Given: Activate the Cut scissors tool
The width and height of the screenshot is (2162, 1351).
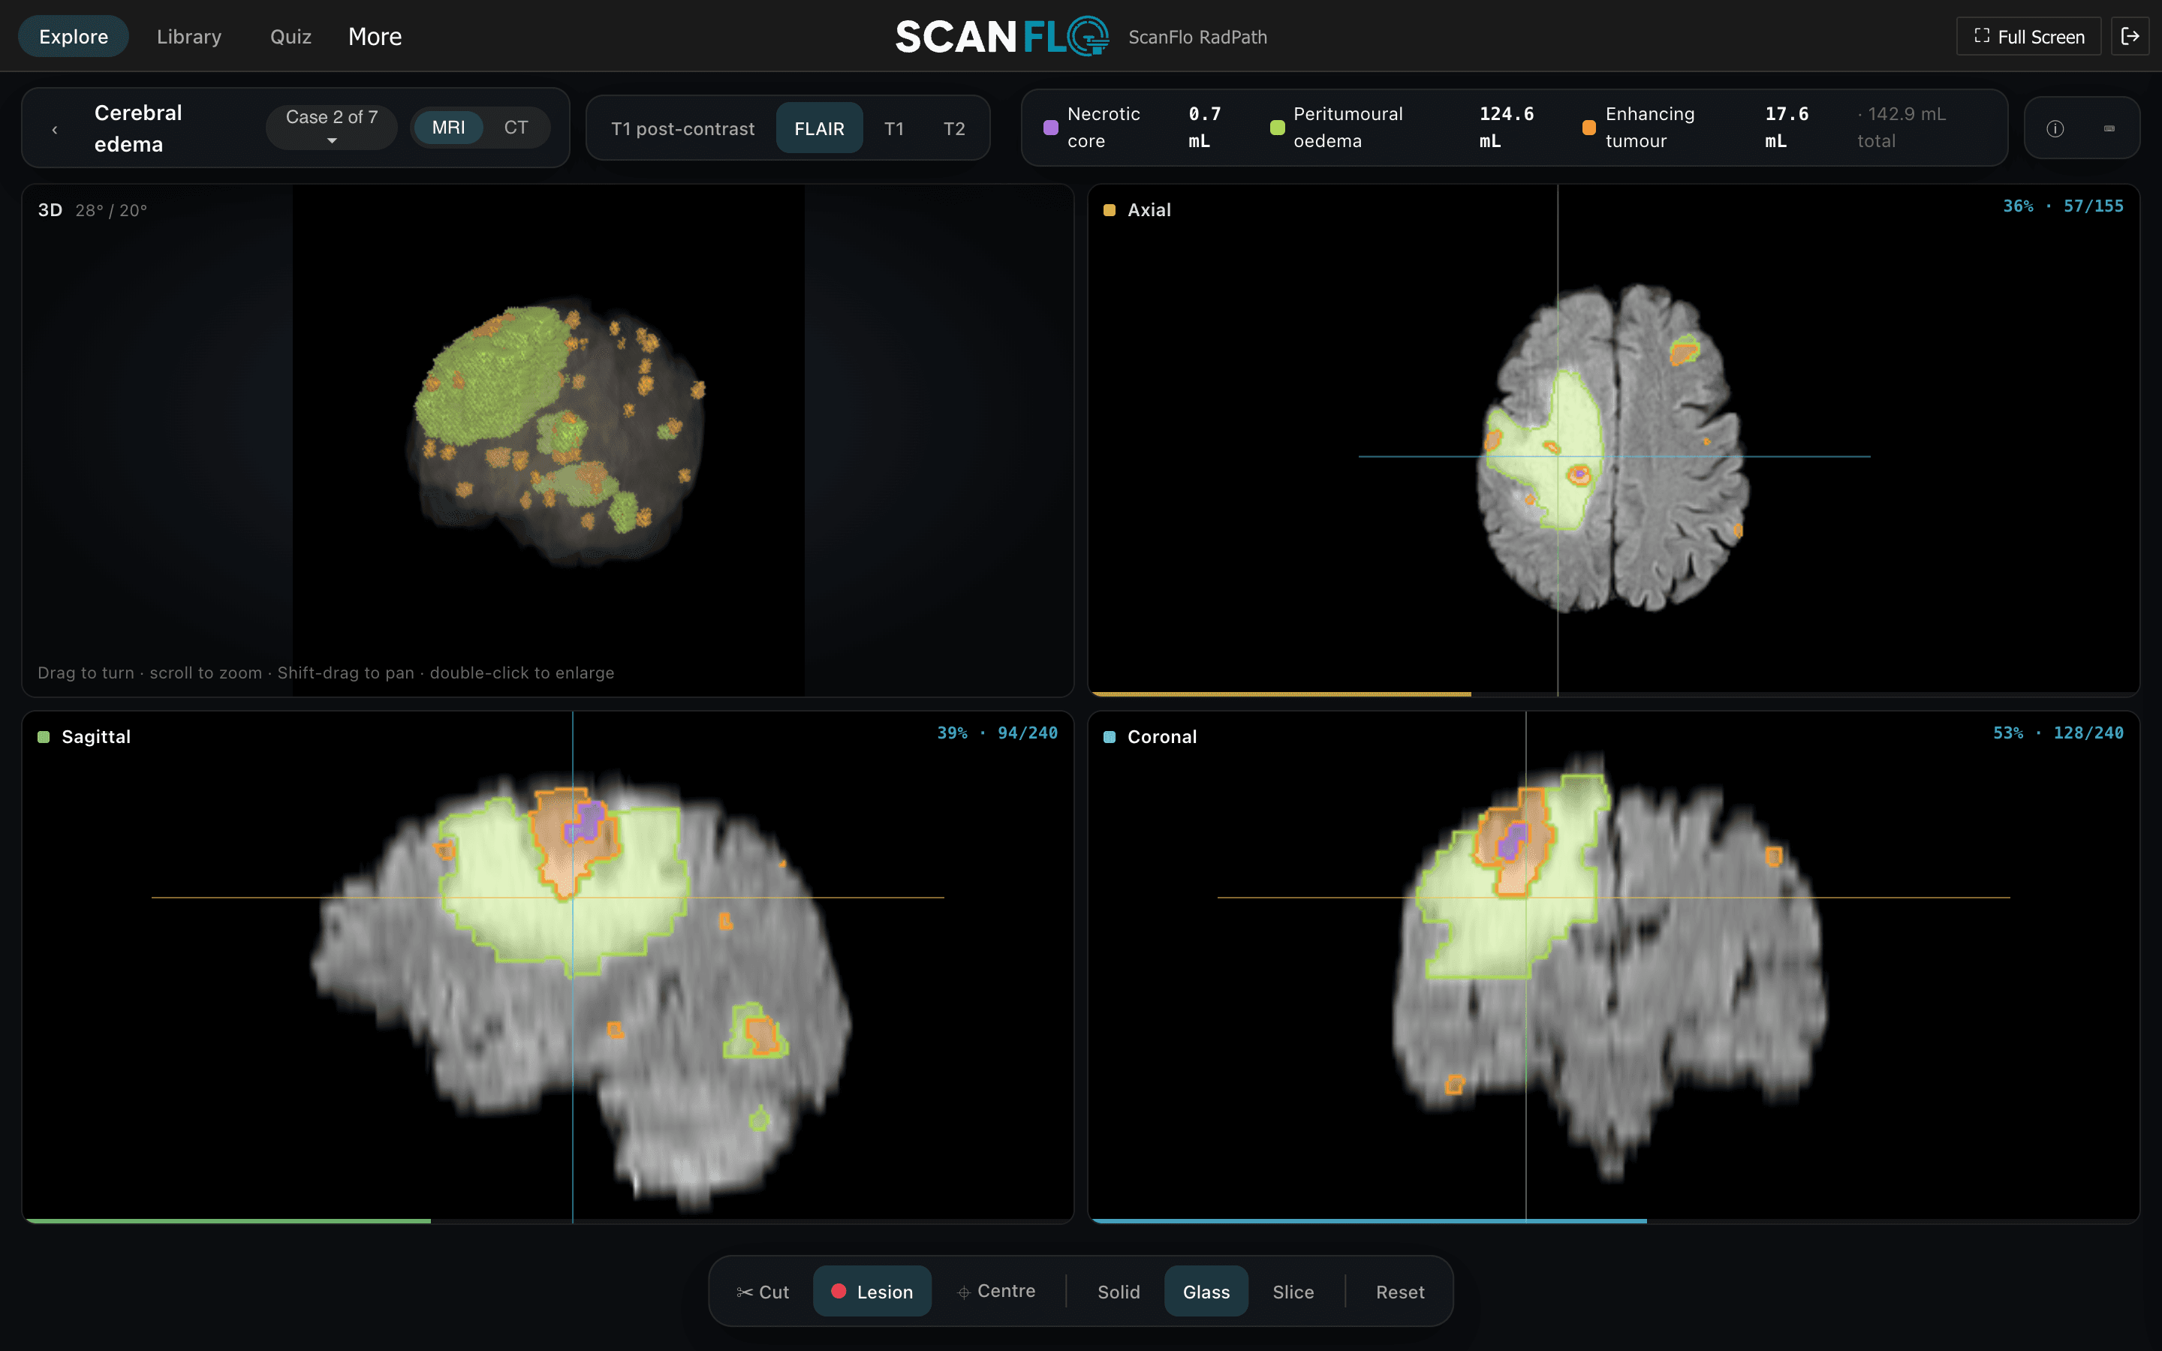Looking at the screenshot, I should tap(763, 1292).
